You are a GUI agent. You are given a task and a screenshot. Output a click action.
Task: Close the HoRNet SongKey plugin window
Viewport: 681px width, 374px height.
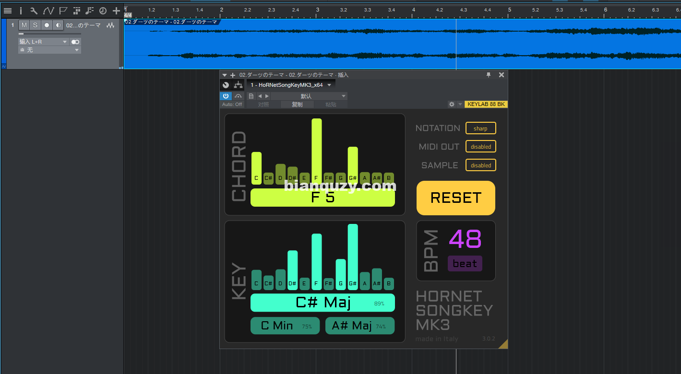(502, 75)
